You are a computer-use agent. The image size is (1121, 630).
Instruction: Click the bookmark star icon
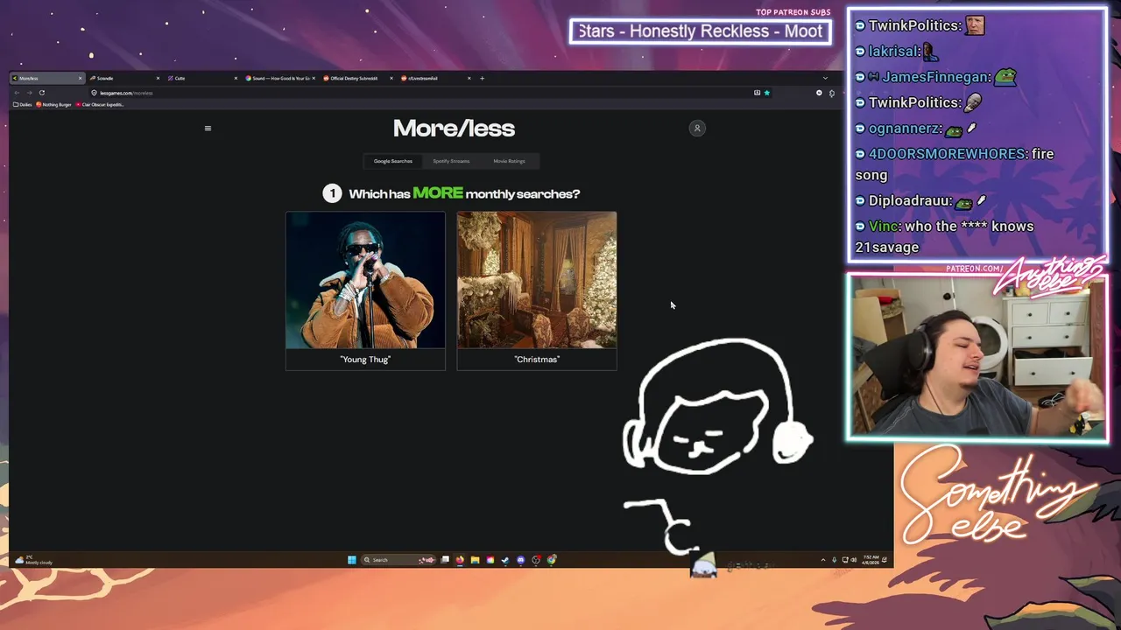click(x=767, y=93)
